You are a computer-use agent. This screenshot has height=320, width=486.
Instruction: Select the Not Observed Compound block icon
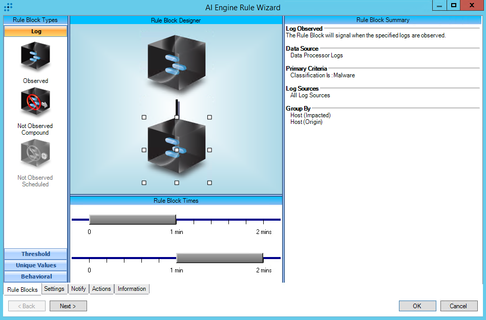pyautogui.click(x=35, y=102)
